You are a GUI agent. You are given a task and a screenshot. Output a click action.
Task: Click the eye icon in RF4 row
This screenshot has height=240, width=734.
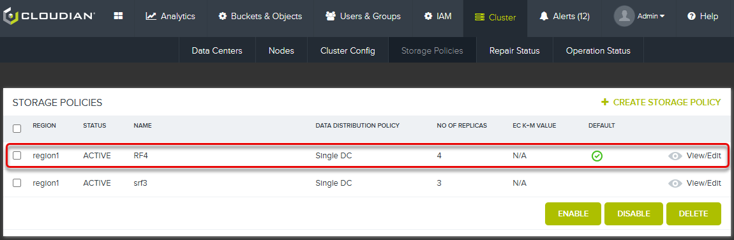(x=675, y=156)
